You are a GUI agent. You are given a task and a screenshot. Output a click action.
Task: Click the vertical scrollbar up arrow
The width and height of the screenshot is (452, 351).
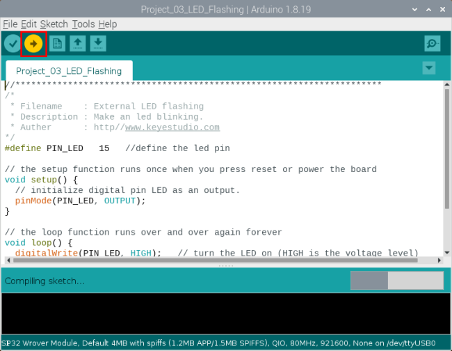(x=447, y=84)
